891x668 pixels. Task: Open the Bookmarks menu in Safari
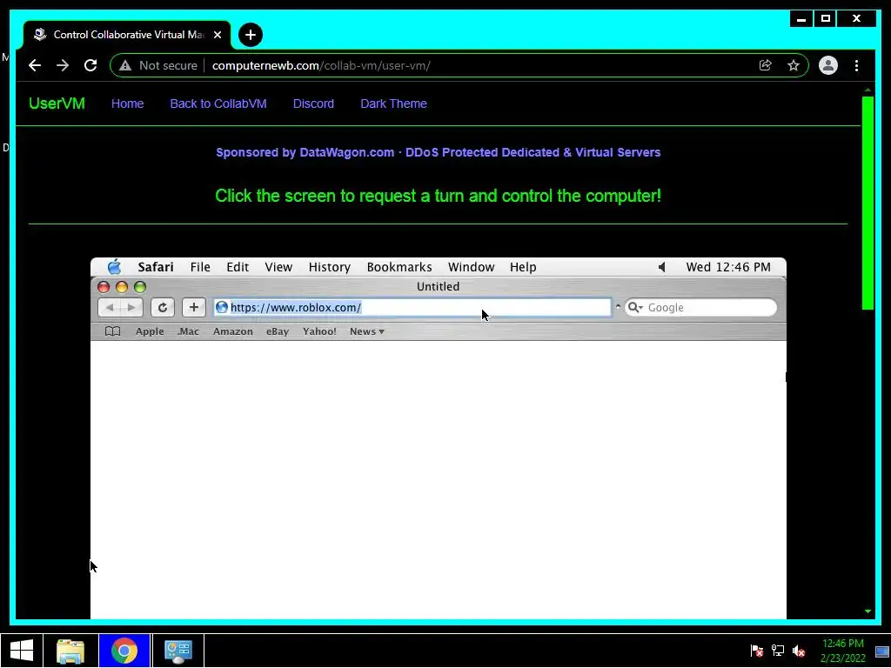399,267
